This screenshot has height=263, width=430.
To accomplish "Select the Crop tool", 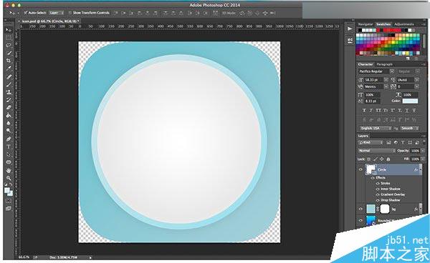I will [9, 61].
